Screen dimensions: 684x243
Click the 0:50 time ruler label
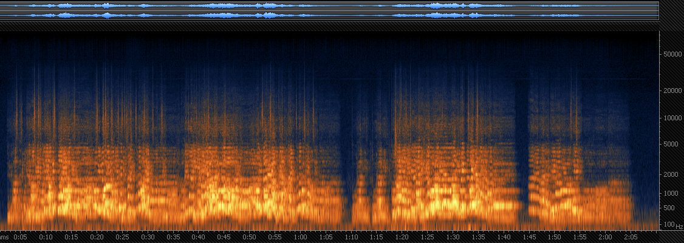250,237
